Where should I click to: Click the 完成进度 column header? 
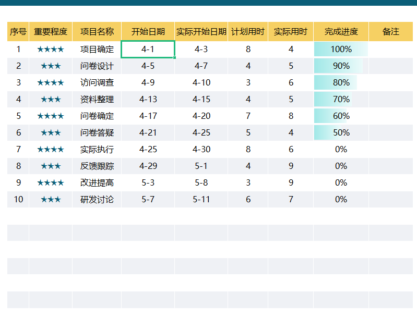[341, 32]
